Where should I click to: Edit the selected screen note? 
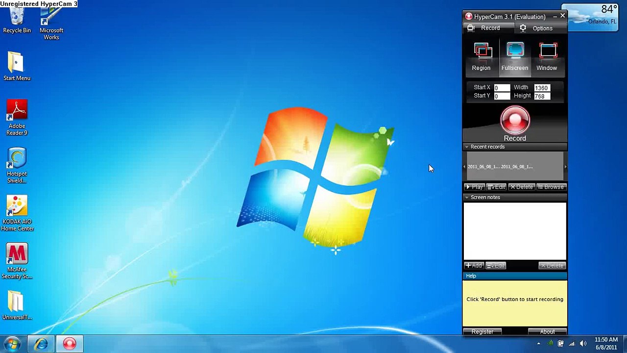496,265
